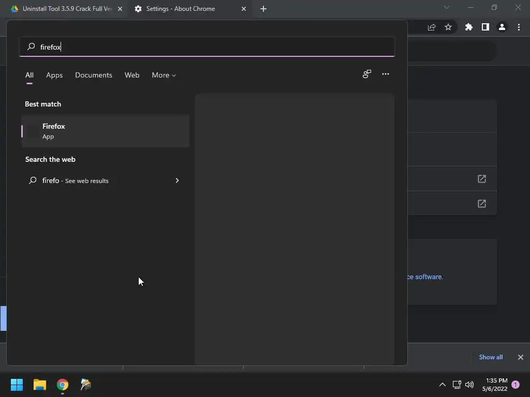Click Chrome share this page icon
Viewport: 530px width, 397px height.
[x=432, y=27]
